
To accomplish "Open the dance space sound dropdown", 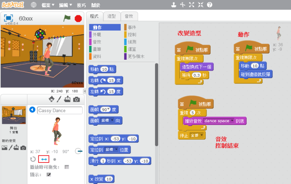I will pos(232,121).
